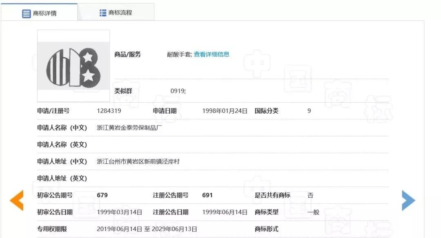This screenshot has height=238, width=441.
Task: Click the grid icon beside 商标流程
Action: click(x=102, y=12)
